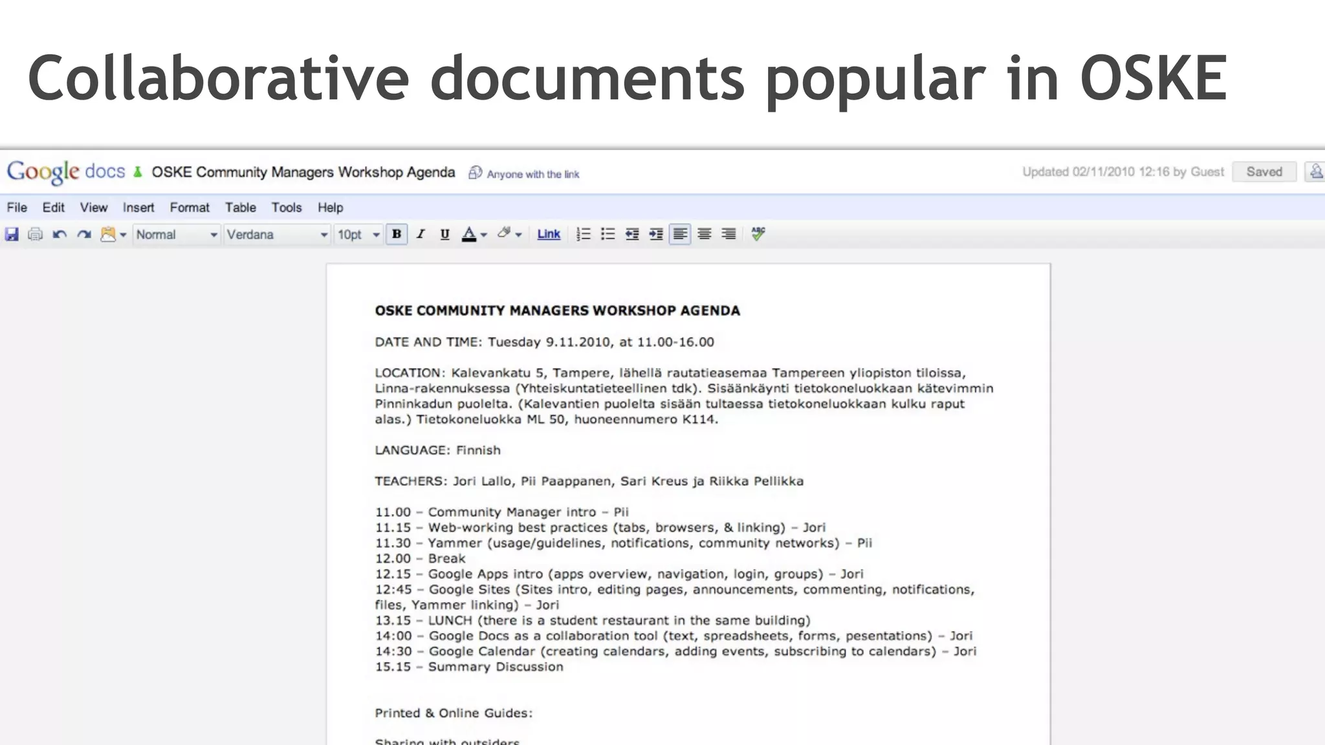
Task: Open the View menu
Action: (94, 208)
